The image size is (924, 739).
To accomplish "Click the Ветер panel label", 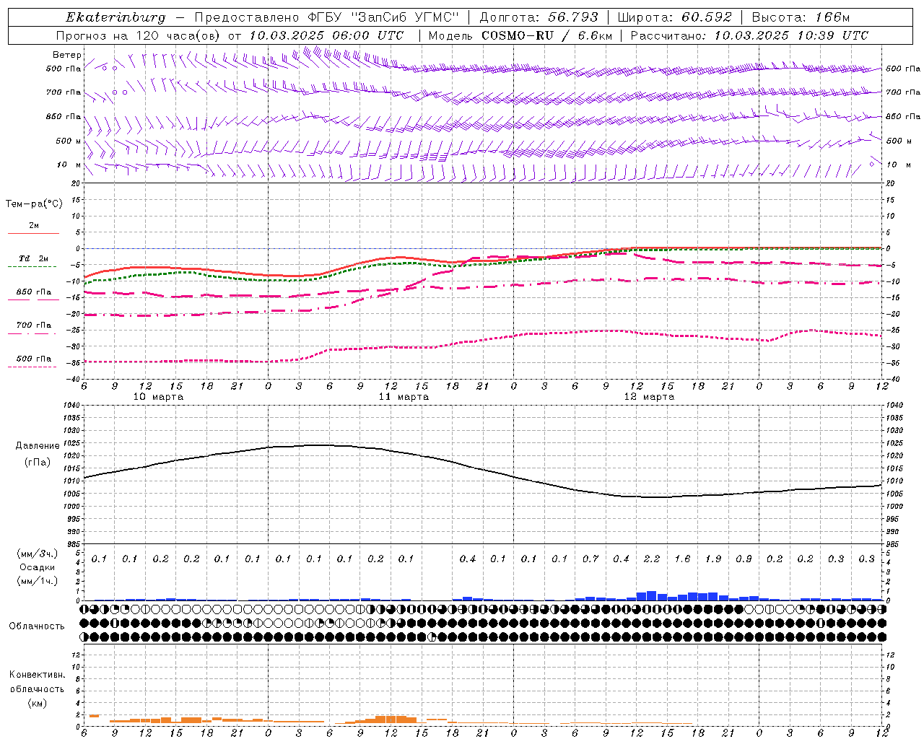I will (66, 55).
